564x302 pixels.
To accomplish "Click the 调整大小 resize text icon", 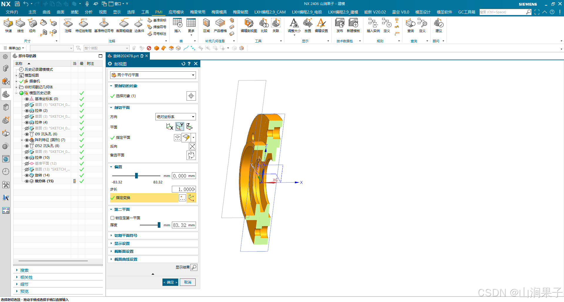I will point(294,26).
